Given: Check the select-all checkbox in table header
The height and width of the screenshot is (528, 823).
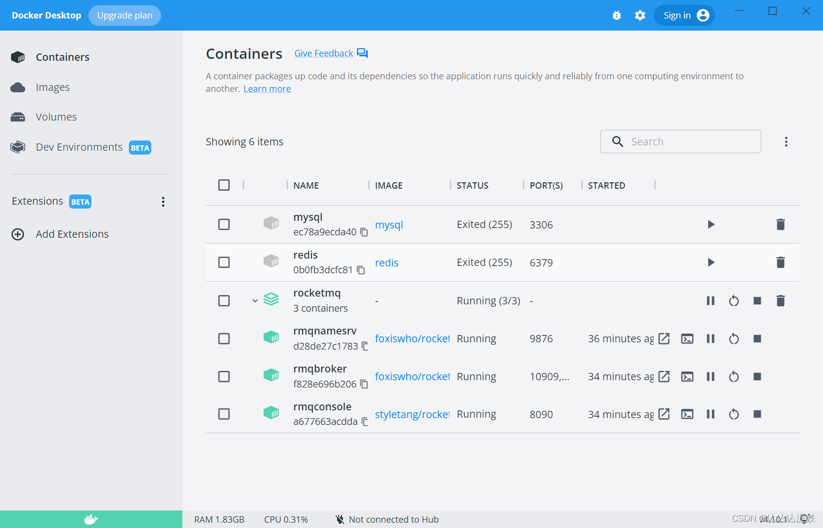Looking at the screenshot, I should coord(224,185).
